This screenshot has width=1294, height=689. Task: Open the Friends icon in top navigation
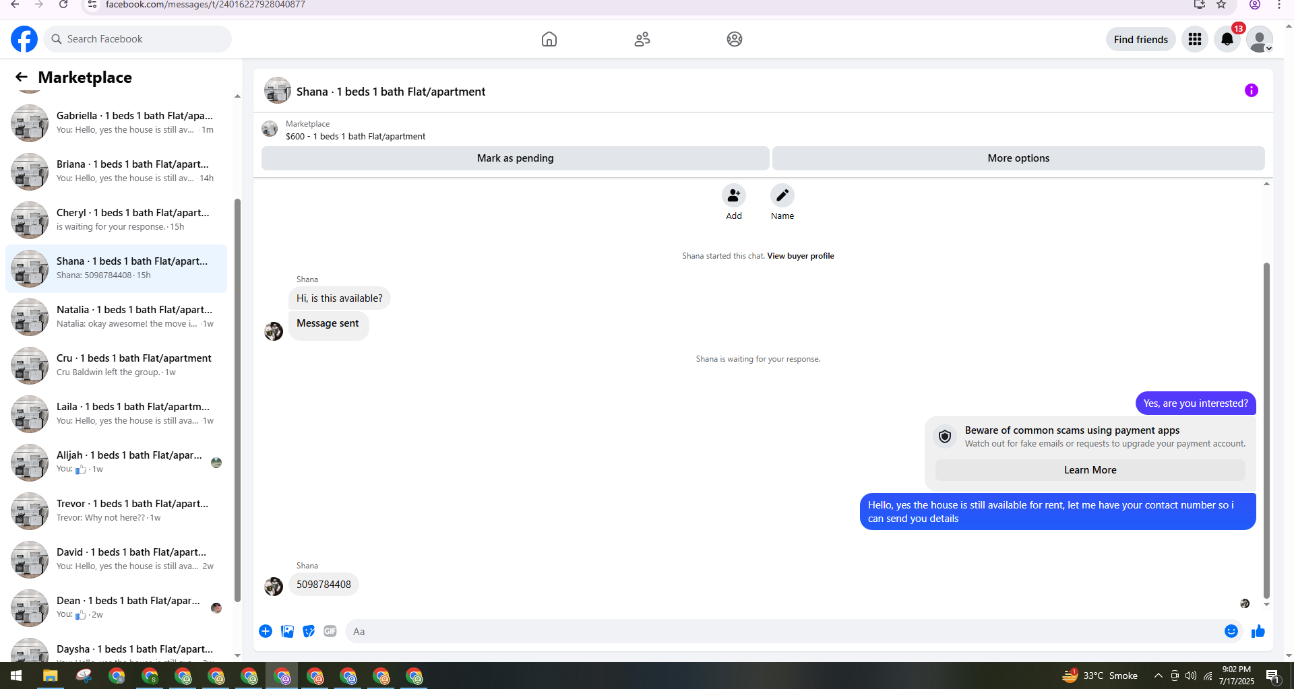642,39
